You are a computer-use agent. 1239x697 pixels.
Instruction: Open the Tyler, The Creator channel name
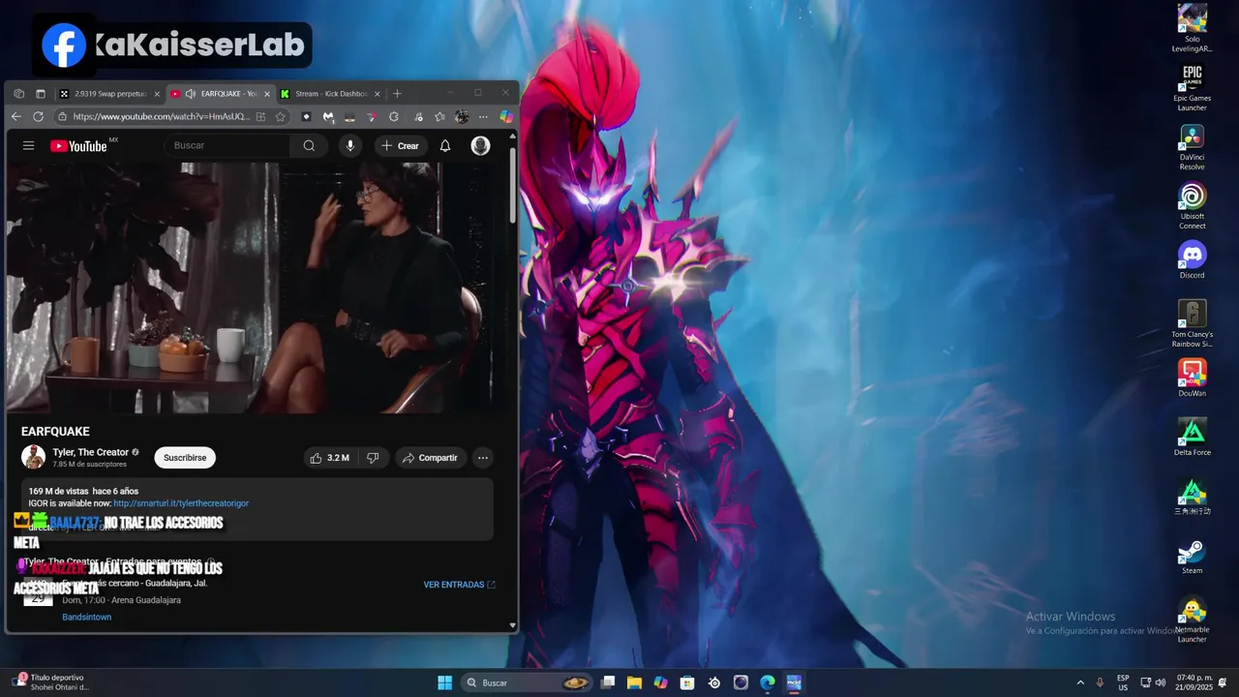pyautogui.click(x=90, y=452)
